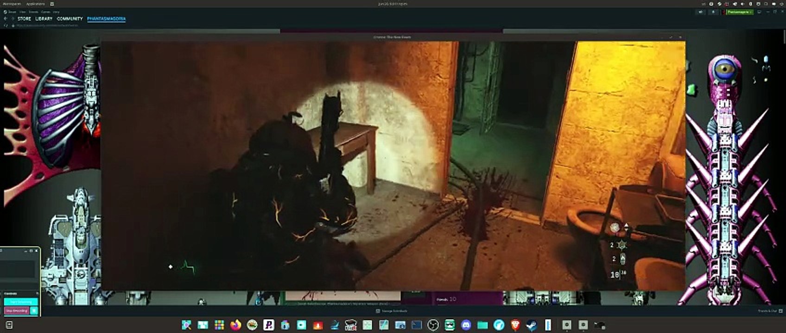Open the Store tab in Steam
Viewport: 786px width, 333px height.
pyautogui.click(x=24, y=18)
